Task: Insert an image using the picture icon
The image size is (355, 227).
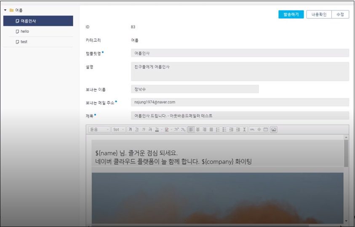Action: point(274,129)
